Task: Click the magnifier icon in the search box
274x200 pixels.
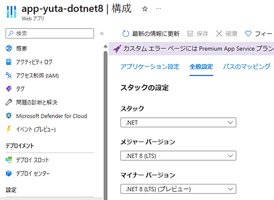Action: (x=11, y=33)
